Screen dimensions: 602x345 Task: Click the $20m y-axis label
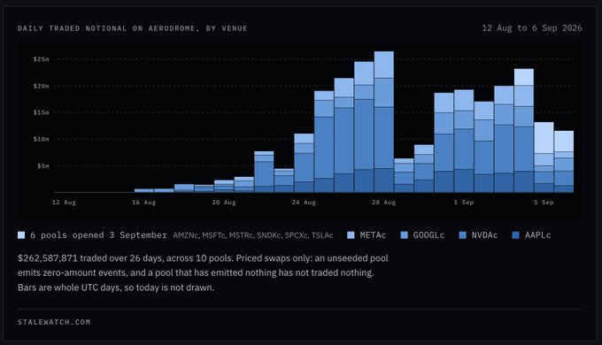pos(41,86)
